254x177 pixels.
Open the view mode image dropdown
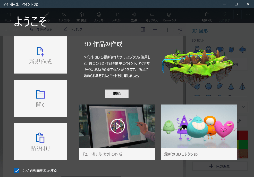[x=180, y=30]
